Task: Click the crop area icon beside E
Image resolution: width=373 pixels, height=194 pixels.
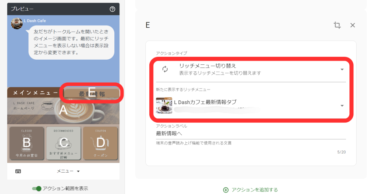Action: (337, 25)
